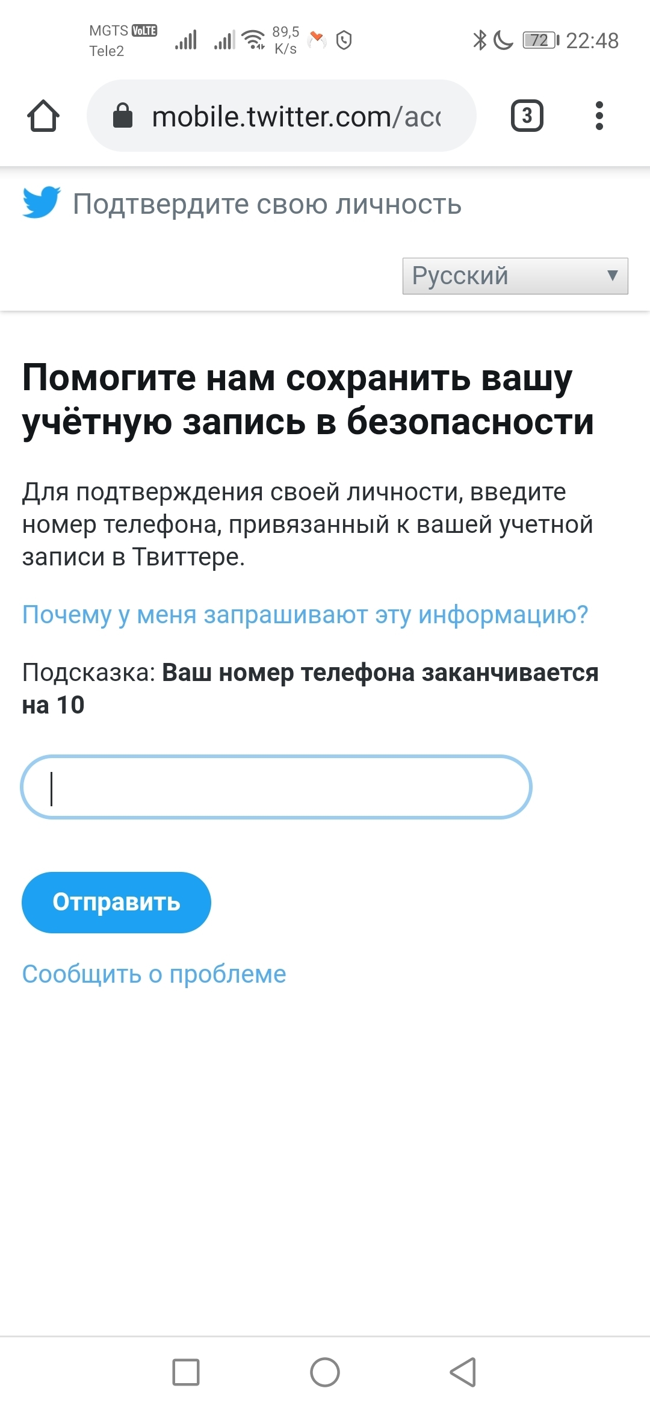Tap the battery indicator in status bar

541,40
